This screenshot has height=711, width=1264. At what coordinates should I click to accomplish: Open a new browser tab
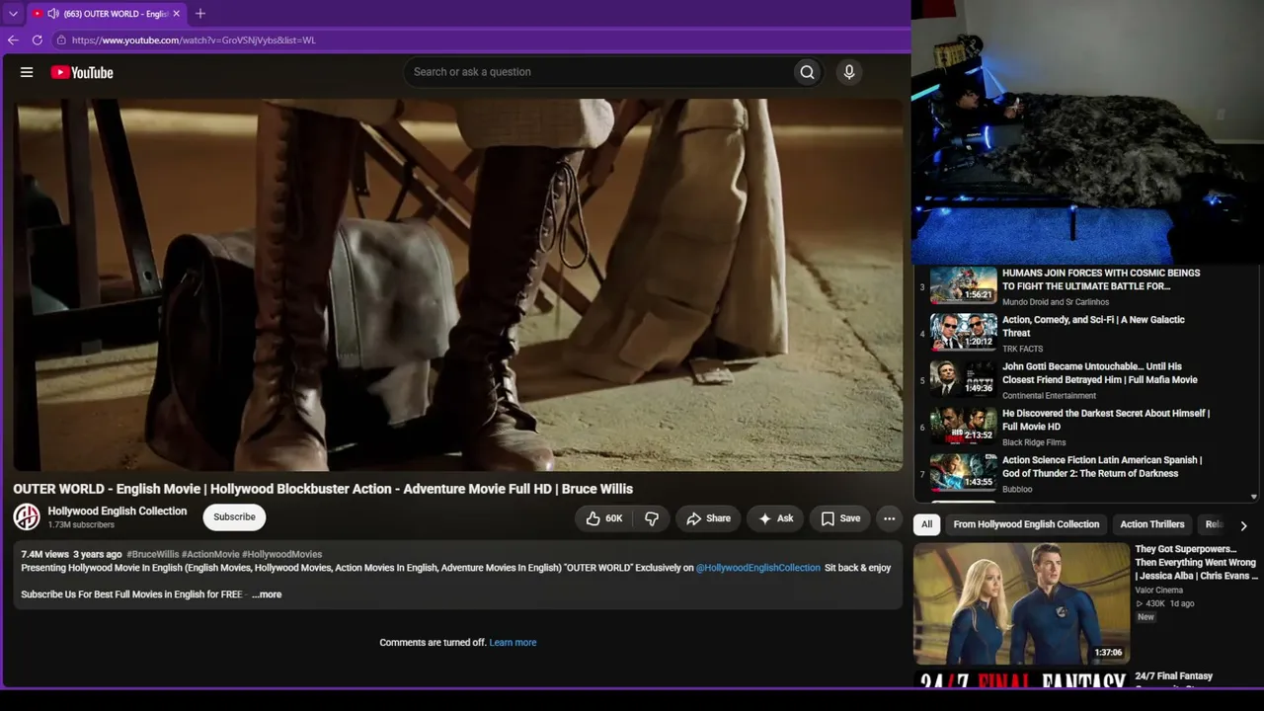coord(200,14)
